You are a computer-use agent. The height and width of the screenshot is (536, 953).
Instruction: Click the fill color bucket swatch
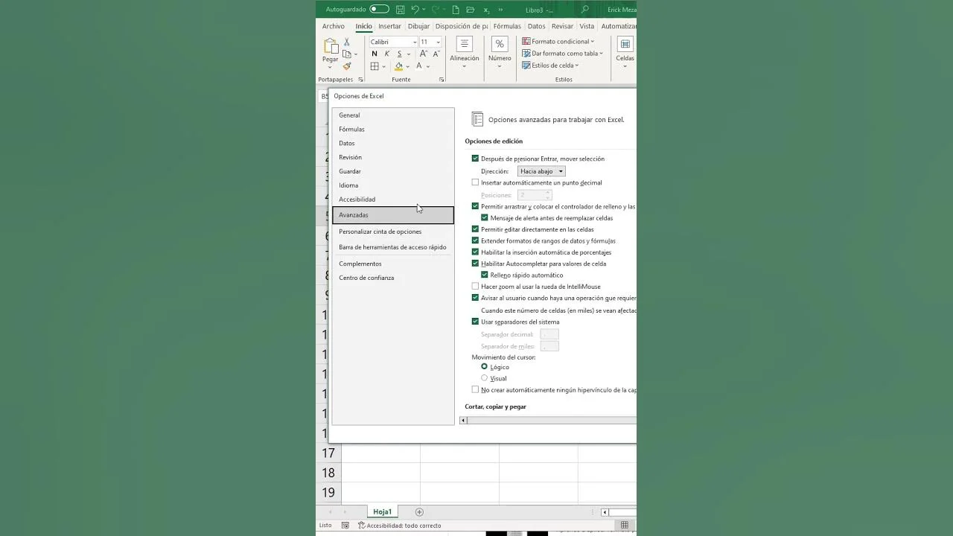(x=398, y=66)
